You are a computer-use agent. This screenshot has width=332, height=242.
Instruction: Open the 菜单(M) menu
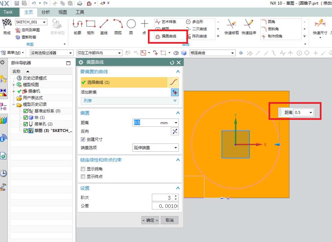pyautogui.click(x=12, y=53)
